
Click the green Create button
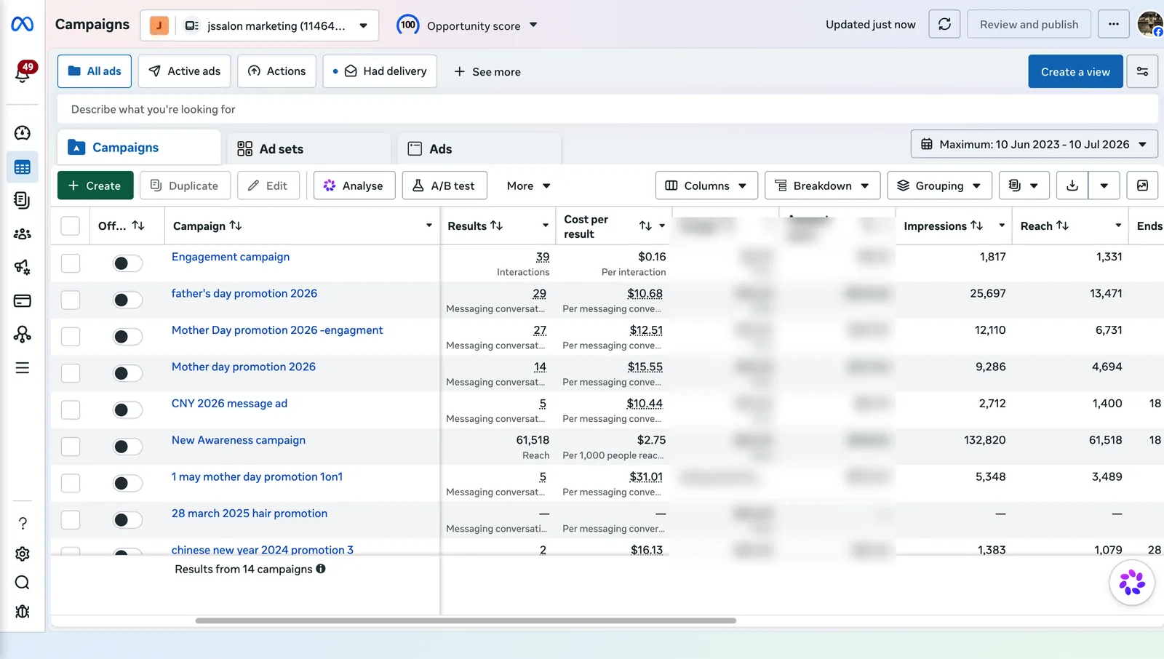95,185
